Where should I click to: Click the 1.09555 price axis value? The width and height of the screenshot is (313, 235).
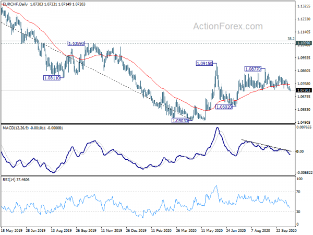point(304,58)
